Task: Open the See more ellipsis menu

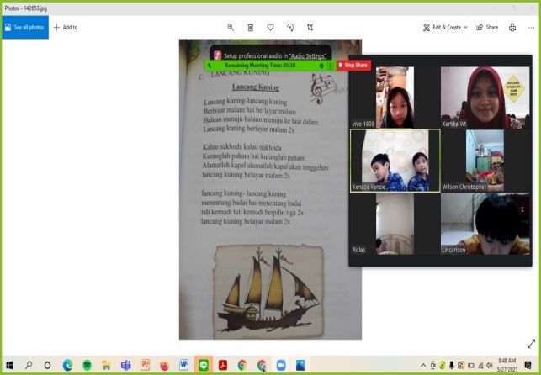Action: coord(532,28)
